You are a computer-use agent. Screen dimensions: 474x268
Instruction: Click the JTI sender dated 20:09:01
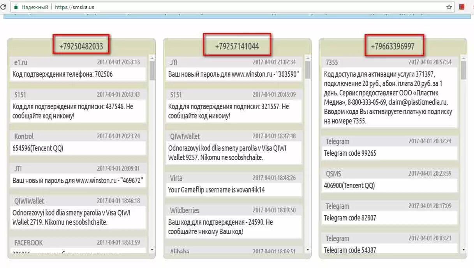click(18, 169)
